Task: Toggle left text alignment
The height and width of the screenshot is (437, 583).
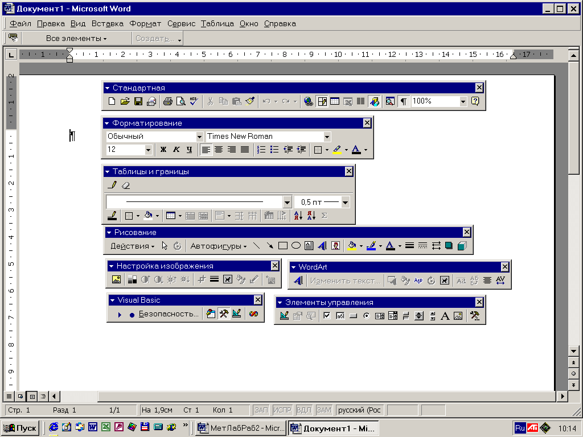Action: pos(206,150)
